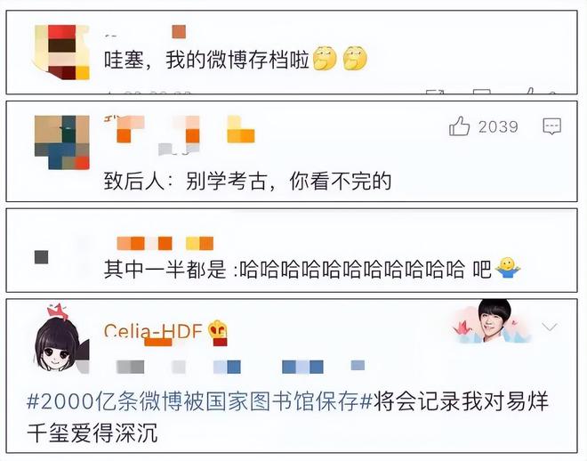Viewport: 587px width, 461px height.
Task: Click the pixelated avatar on 哇塞 comment
Action: (61, 52)
